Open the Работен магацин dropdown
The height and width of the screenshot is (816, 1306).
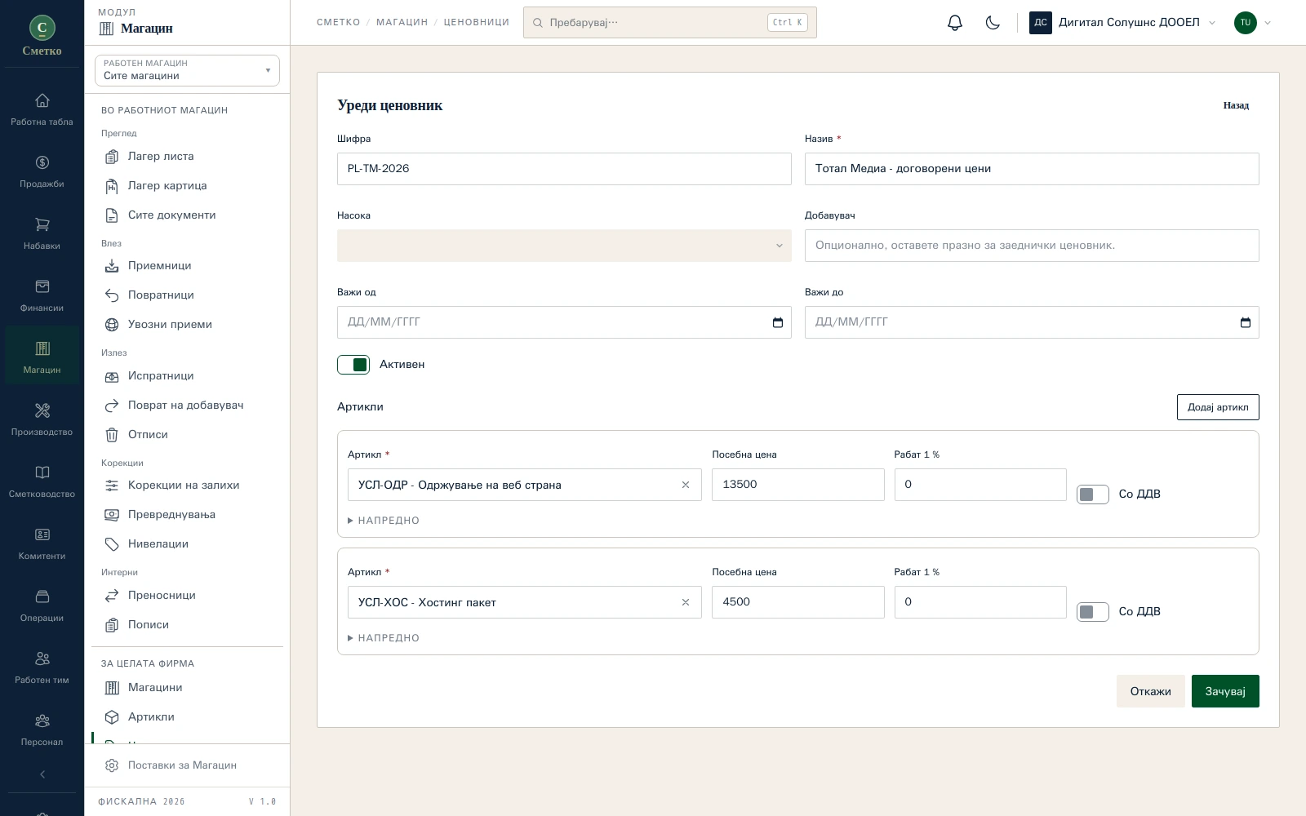187,70
